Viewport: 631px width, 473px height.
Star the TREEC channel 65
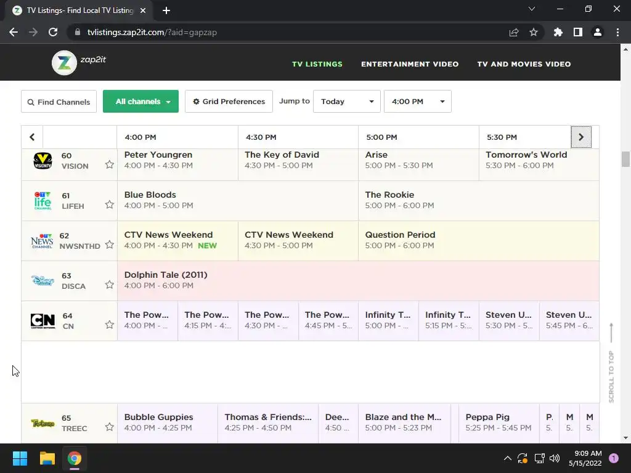pos(110,427)
